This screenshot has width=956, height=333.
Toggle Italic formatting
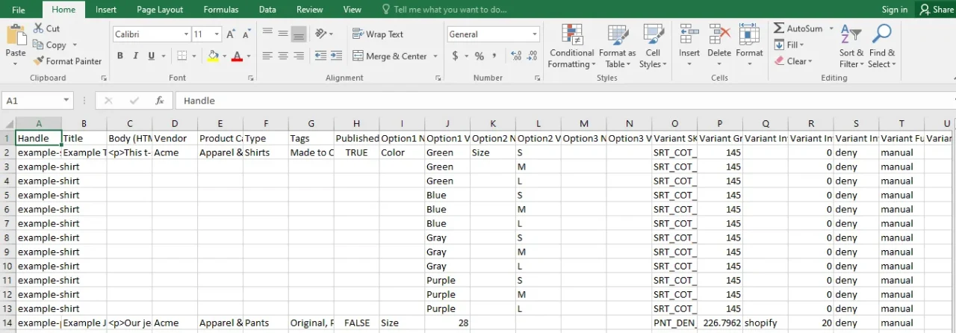pos(135,56)
